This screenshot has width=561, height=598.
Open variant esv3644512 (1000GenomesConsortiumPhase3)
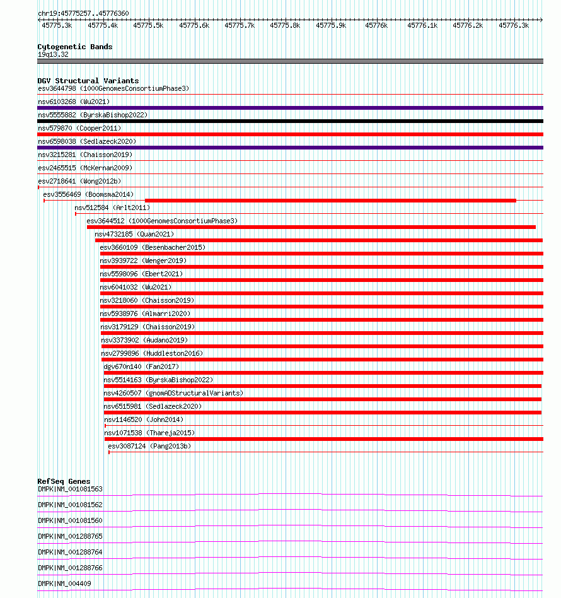[x=162, y=221]
